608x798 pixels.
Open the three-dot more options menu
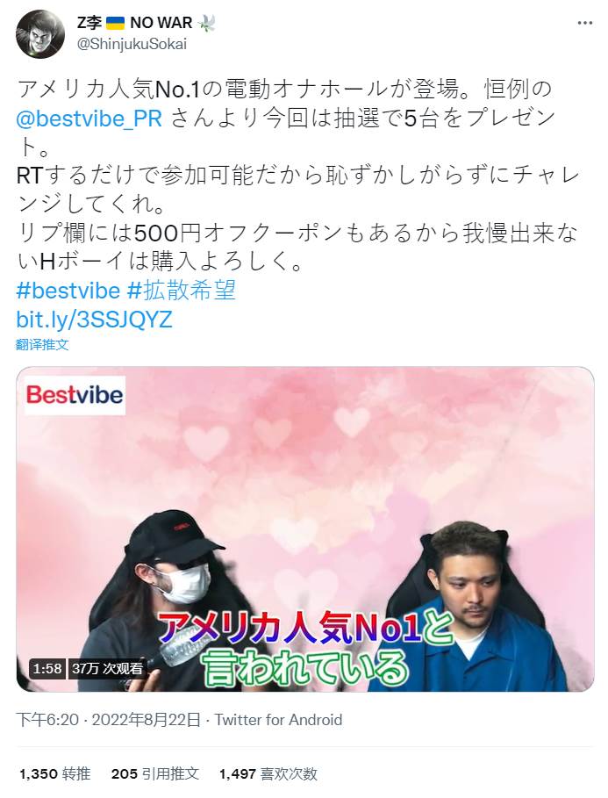tap(585, 24)
